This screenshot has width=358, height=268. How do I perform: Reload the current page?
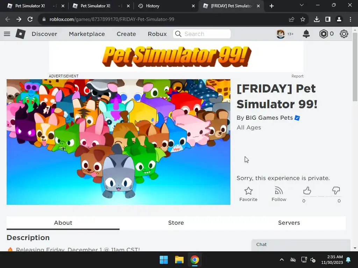(x=30, y=20)
